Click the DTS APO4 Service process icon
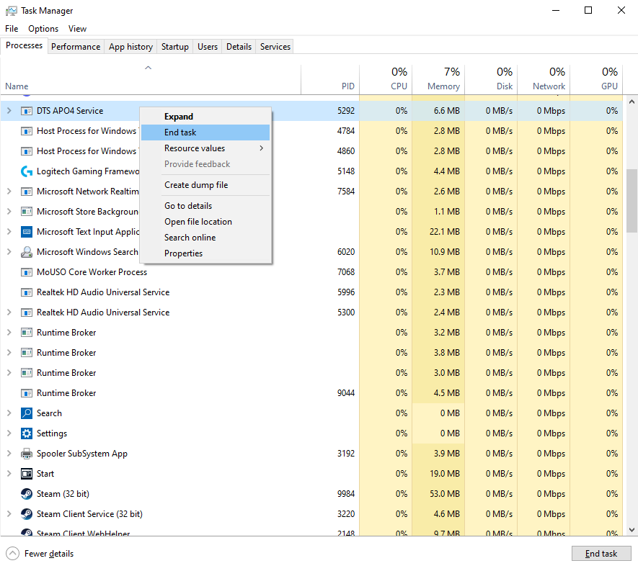638x571 pixels. [x=27, y=111]
